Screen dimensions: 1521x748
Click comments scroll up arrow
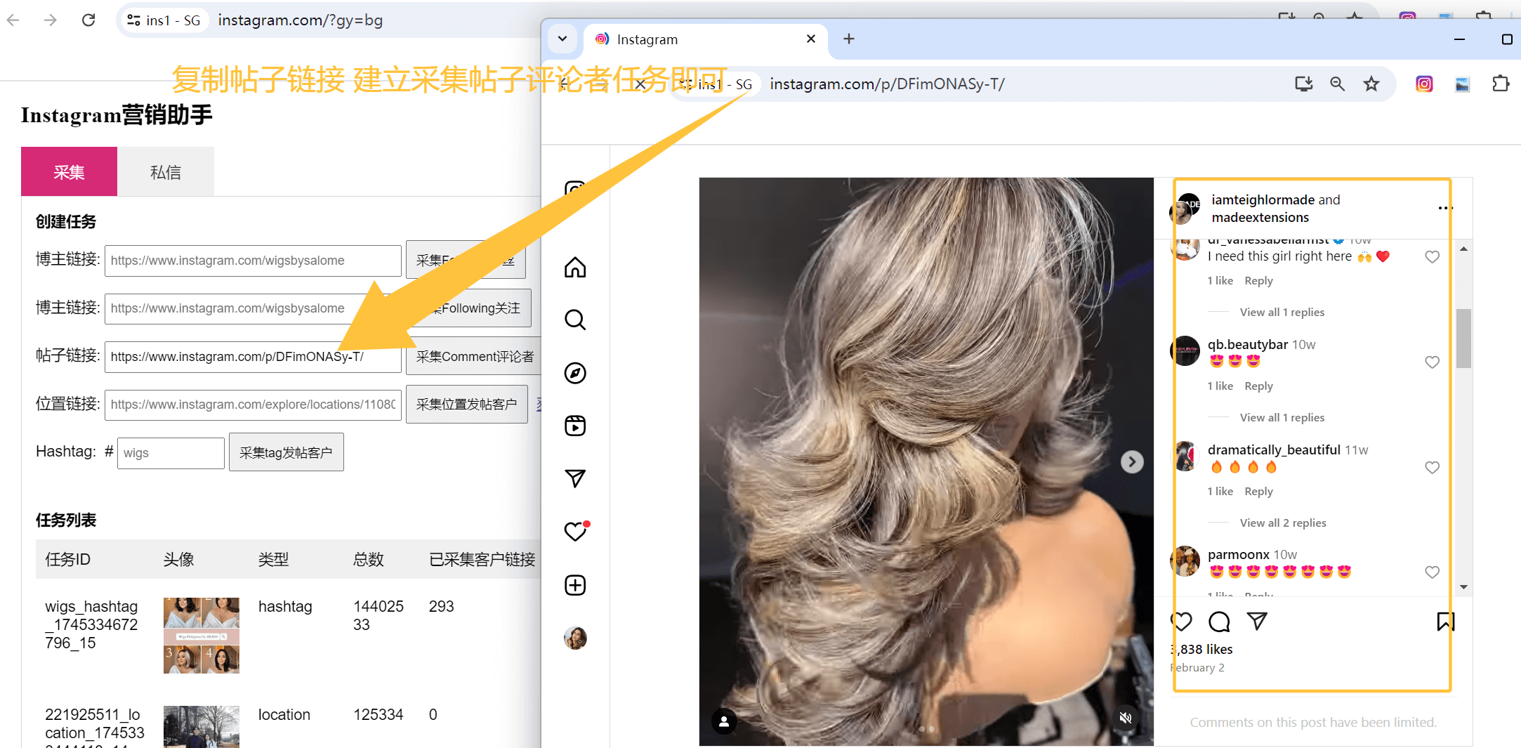tap(1463, 249)
